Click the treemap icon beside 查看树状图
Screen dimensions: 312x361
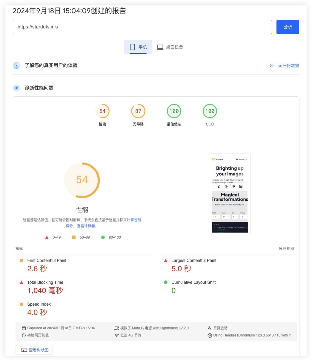pyautogui.click(x=24, y=350)
